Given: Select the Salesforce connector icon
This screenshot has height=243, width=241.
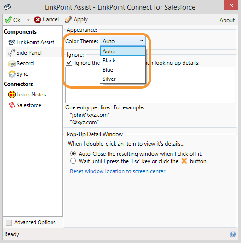Looking at the screenshot, I should coord(12,105).
